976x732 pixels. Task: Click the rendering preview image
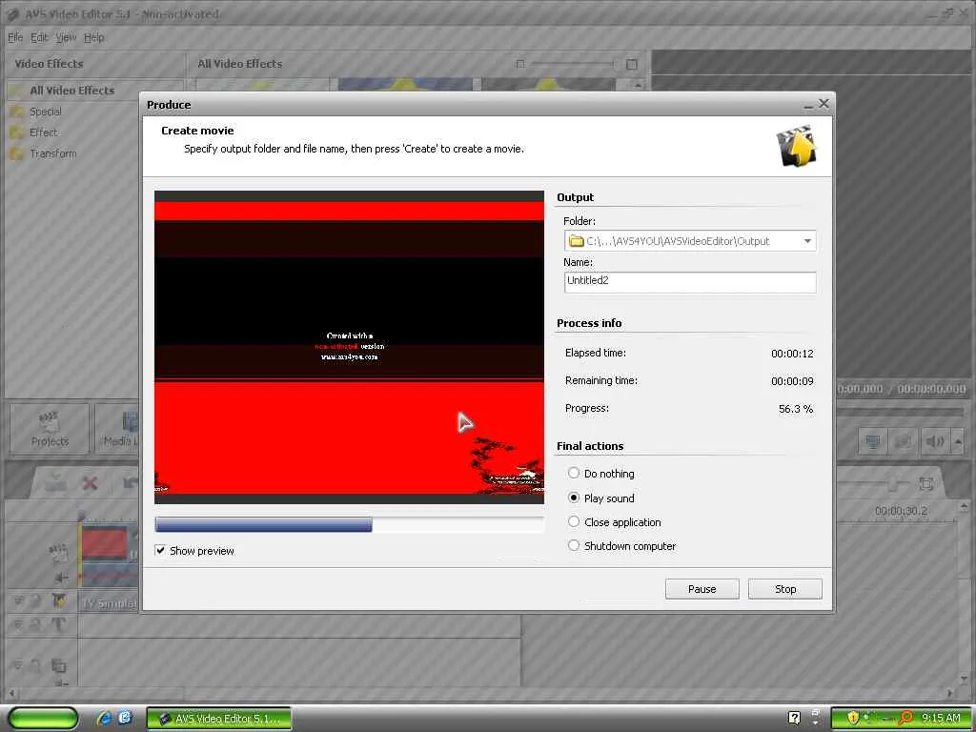click(x=349, y=347)
